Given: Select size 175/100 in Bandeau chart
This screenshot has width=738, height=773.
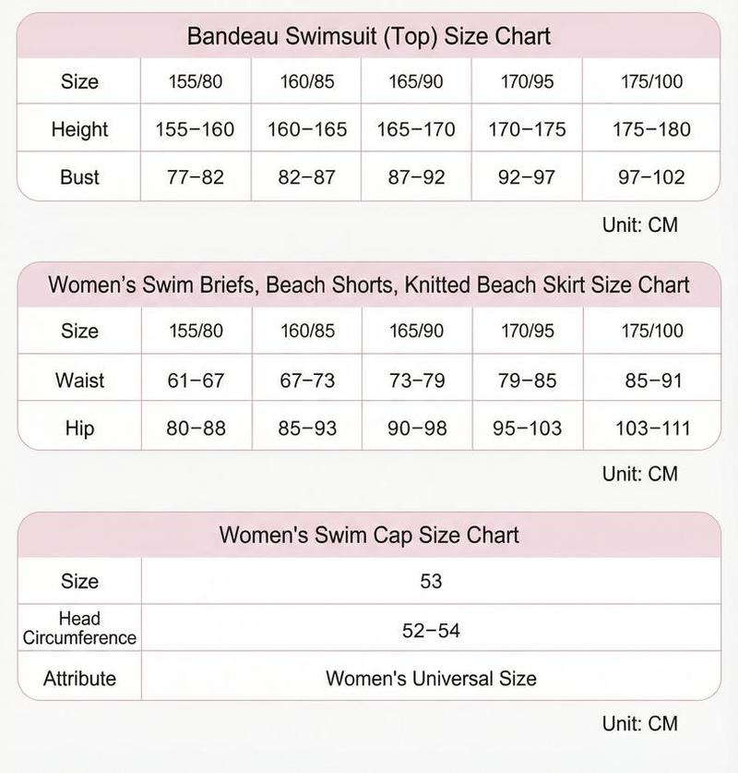Looking at the screenshot, I should (x=651, y=81).
